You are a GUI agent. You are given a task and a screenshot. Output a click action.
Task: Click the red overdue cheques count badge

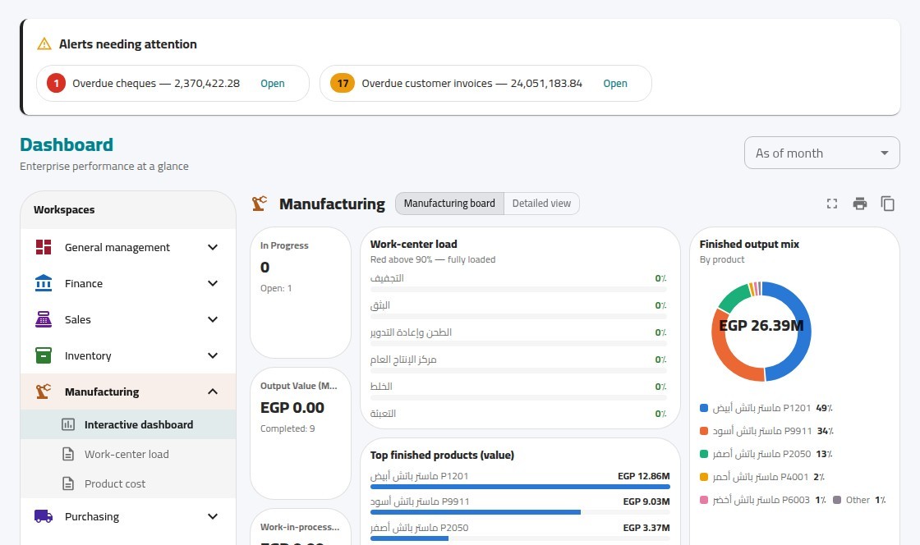(57, 83)
